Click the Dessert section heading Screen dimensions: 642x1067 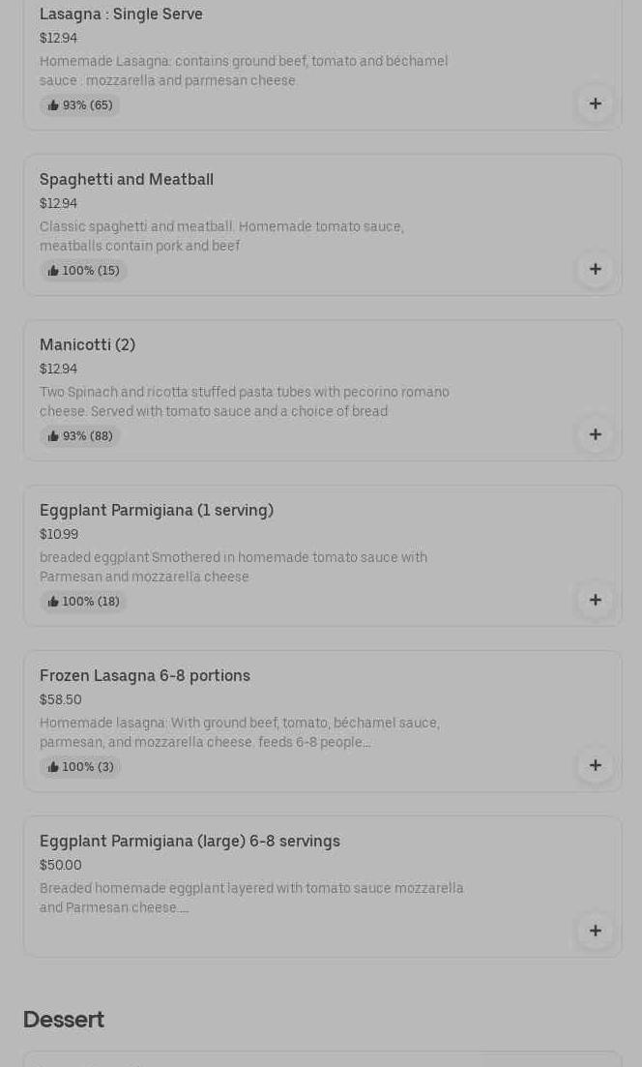pyautogui.click(x=64, y=1020)
